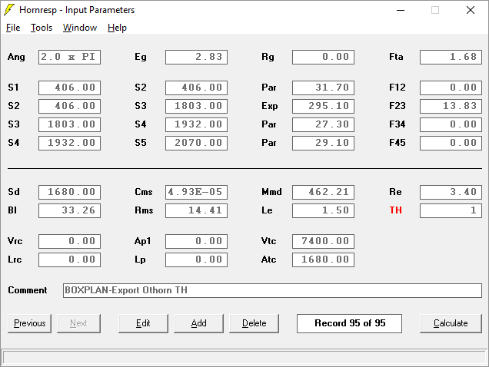Screen dimensions: 489x367
Task: Select the Re field with 3.40
Action: [451, 192]
